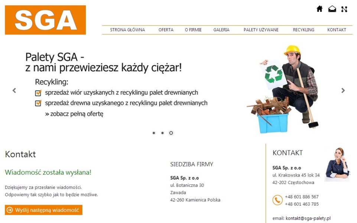Image resolution: width=357 pixels, height=223 pixels.
Task: Follow the 'zobacz pełną ofertę' link
Action: point(74,114)
